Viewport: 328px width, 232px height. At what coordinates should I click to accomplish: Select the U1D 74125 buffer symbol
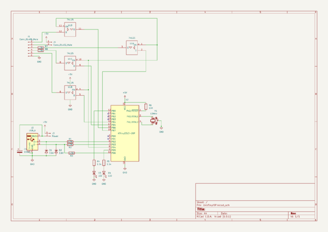[x=70, y=30]
